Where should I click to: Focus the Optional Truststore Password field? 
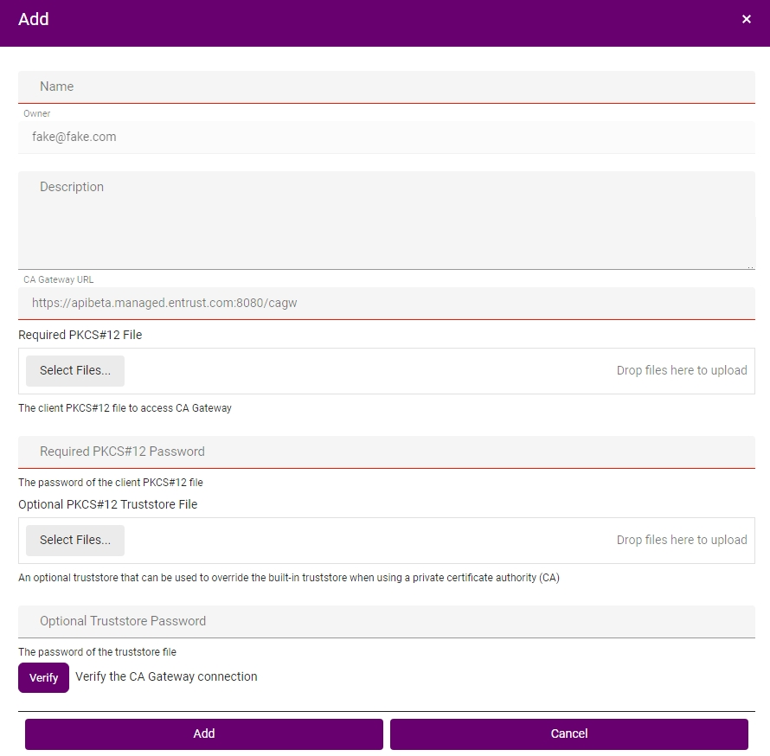tap(387, 621)
